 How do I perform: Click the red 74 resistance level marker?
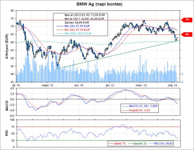coord(187,19)
